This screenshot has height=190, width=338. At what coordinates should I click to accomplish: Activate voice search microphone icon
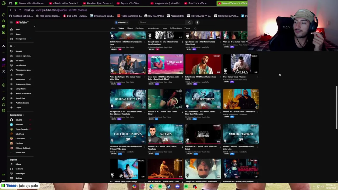click(197, 22)
